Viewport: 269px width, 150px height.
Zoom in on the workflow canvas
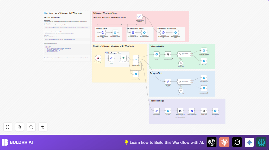pos(19,127)
